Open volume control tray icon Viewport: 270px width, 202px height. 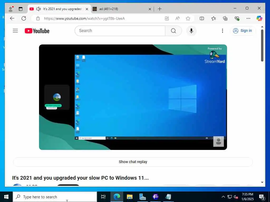tap(236, 197)
